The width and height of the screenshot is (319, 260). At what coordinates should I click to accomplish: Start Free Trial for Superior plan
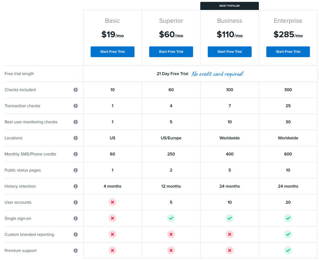171,52
